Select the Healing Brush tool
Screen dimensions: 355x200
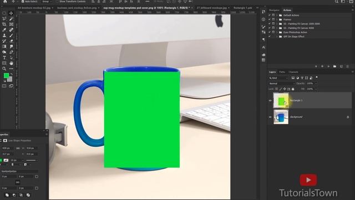[x=11, y=30]
